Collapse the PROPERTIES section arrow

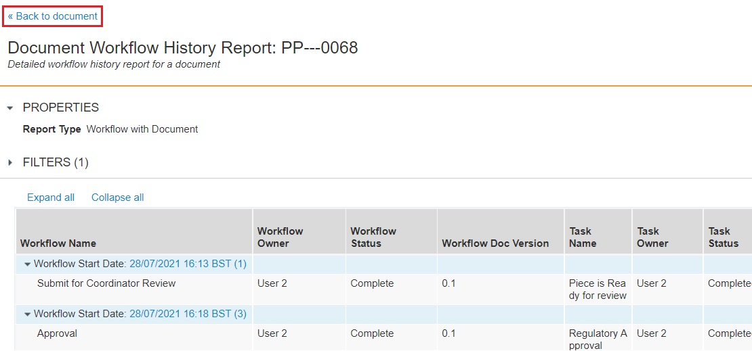pyautogui.click(x=10, y=108)
